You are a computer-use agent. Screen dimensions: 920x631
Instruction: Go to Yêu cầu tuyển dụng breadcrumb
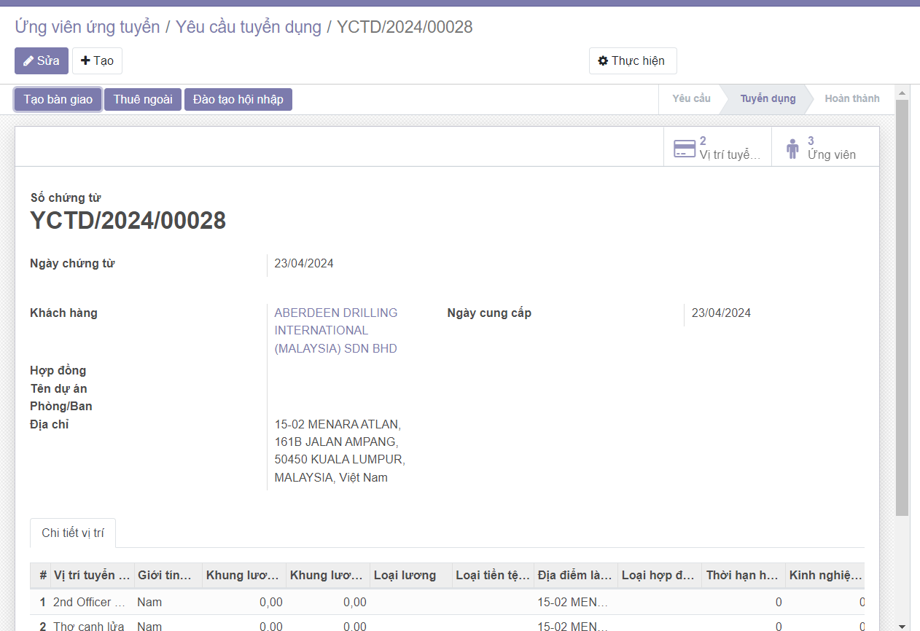[x=248, y=27]
